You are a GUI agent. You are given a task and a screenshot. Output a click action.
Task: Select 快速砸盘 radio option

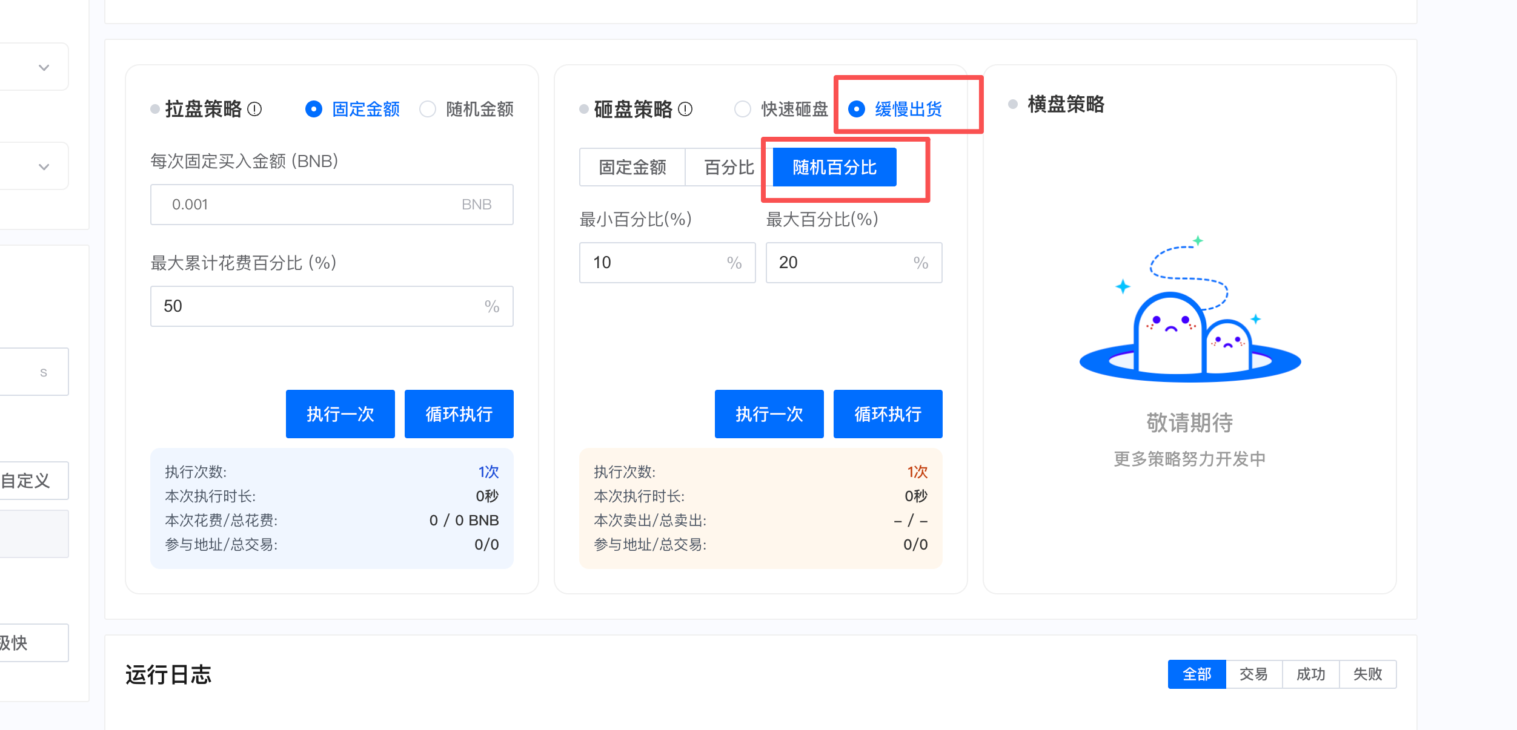(743, 109)
